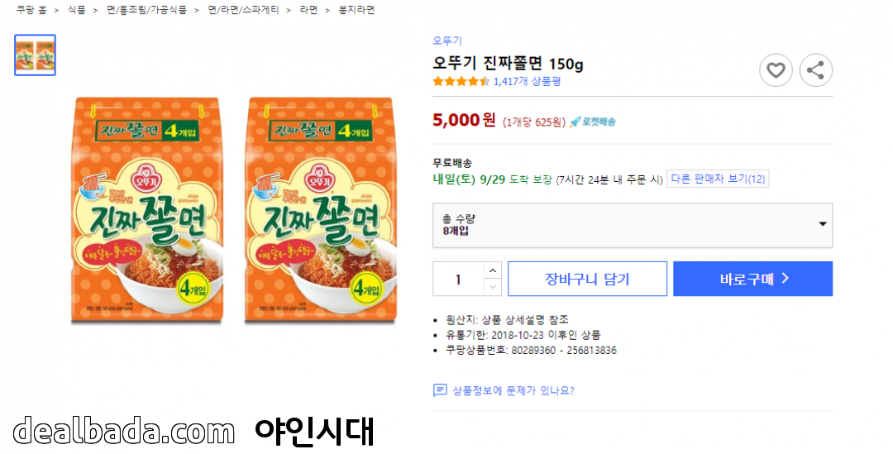Screen dimensions: 893x454
Task: Click the star rating icons
Action: tap(461, 81)
